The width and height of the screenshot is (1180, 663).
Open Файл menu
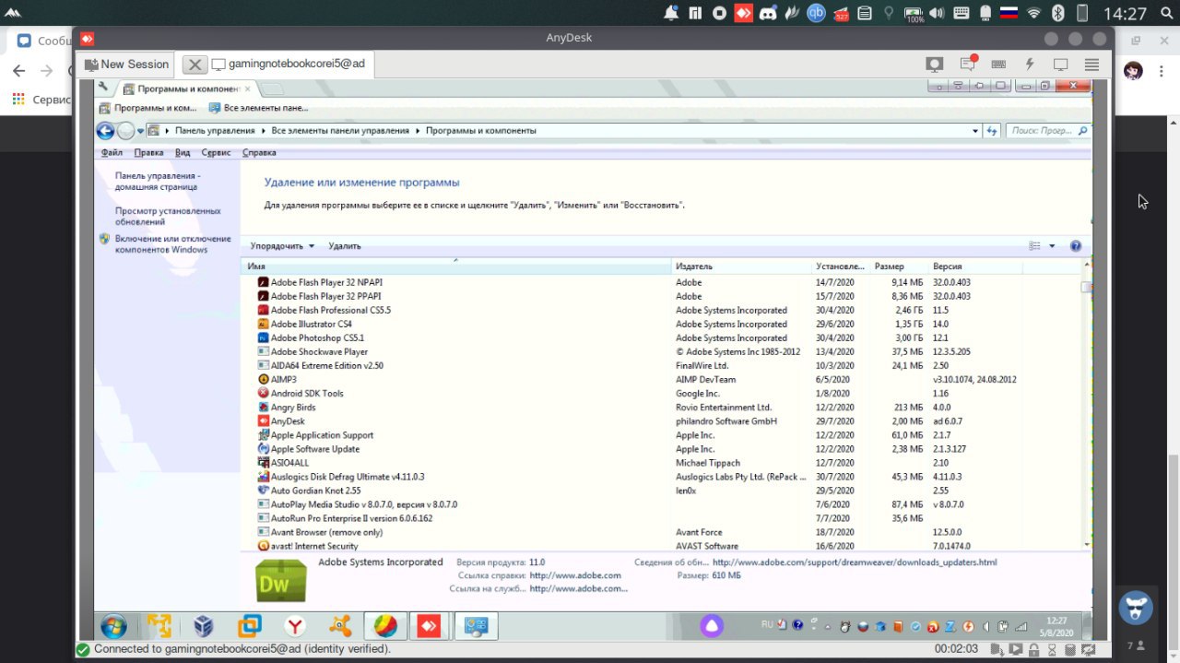click(x=112, y=153)
